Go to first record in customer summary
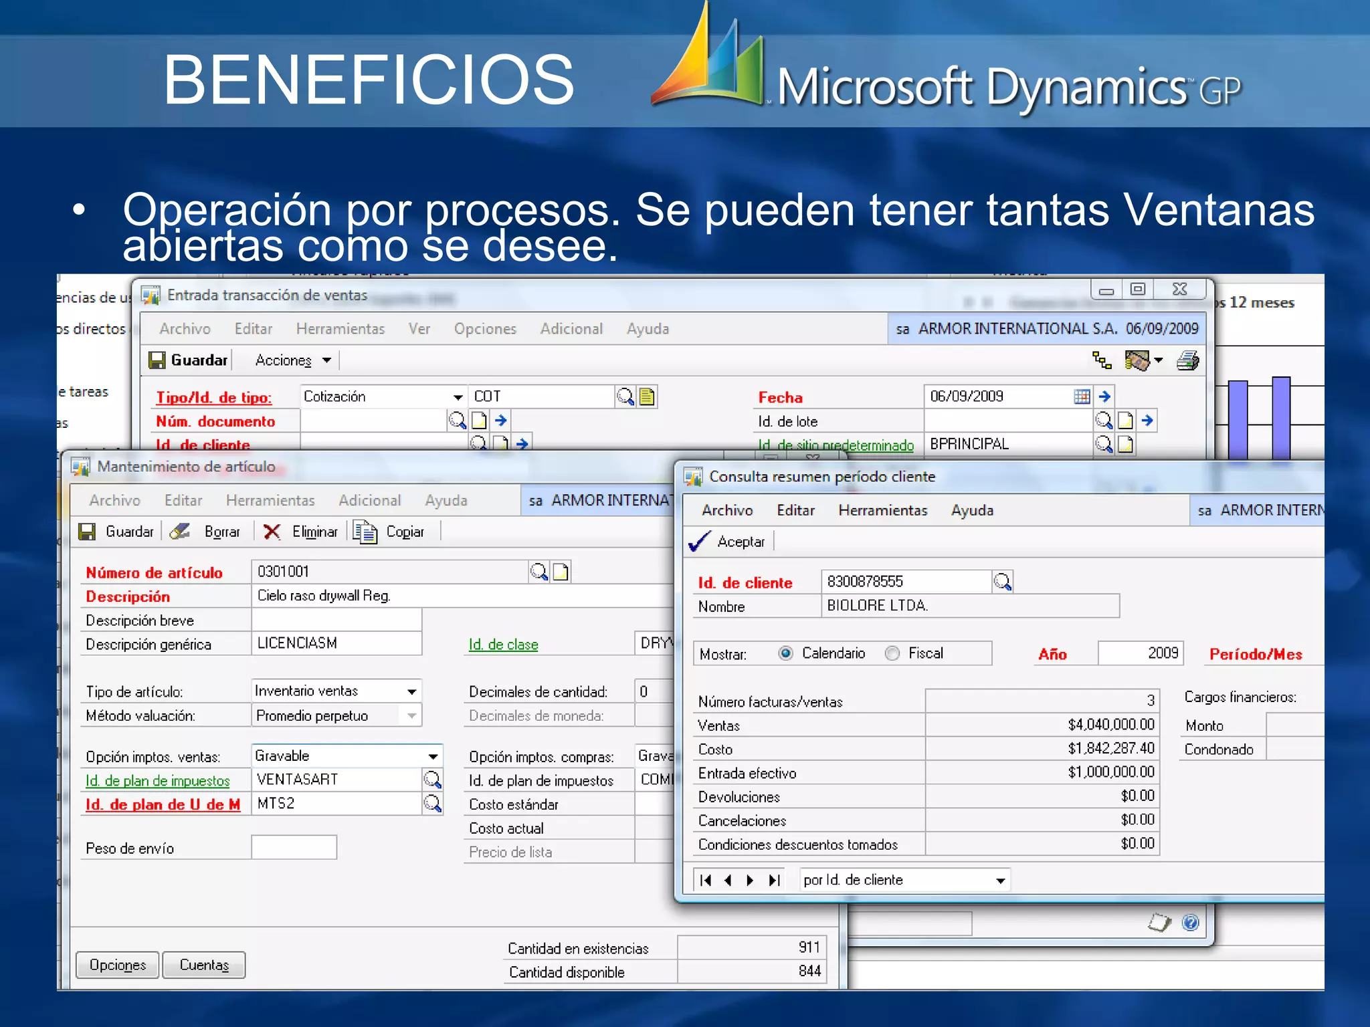1370x1027 pixels. 705,881
